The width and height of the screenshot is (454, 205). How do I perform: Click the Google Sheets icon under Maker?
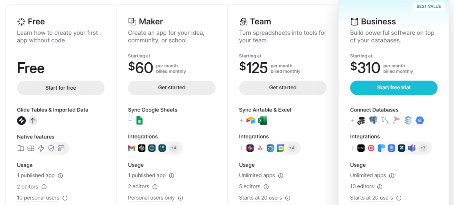(139, 120)
